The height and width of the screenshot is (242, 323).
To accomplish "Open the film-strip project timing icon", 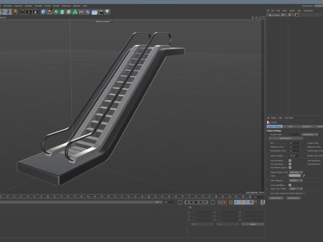I will coord(262,202).
